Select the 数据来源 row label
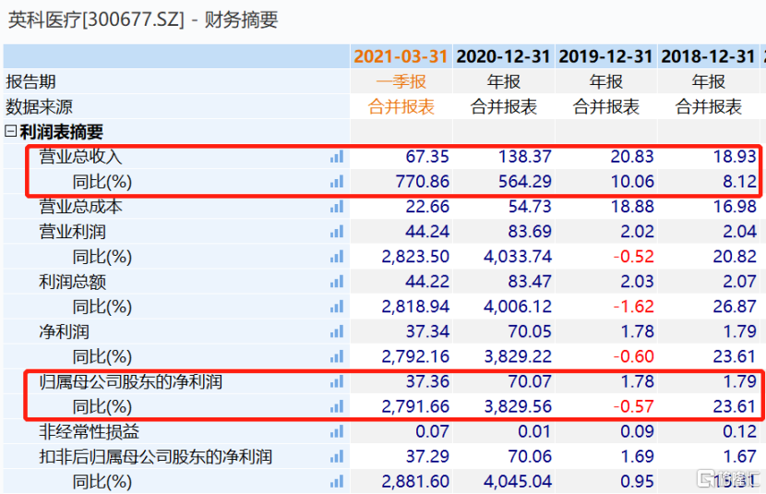Image resolution: width=766 pixels, height=494 pixels. click(39, 106)
